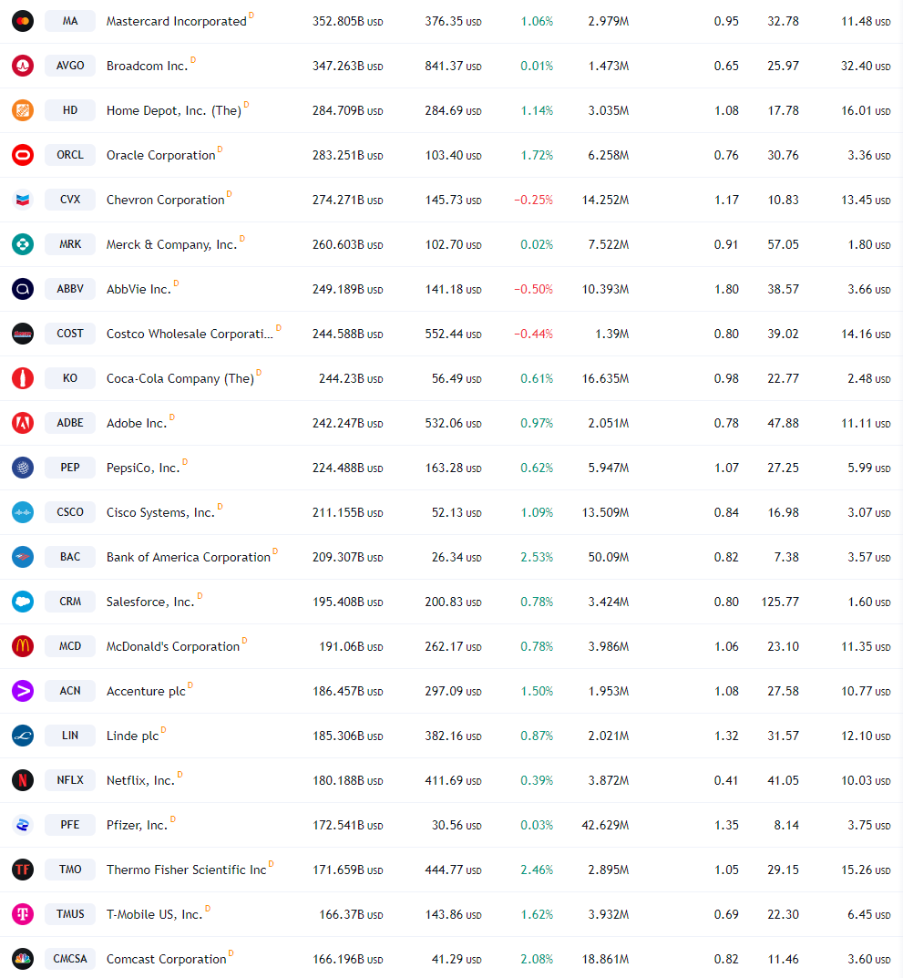Select the PEP ticker badge
This screenshot has width=903, height=978.
70,468
